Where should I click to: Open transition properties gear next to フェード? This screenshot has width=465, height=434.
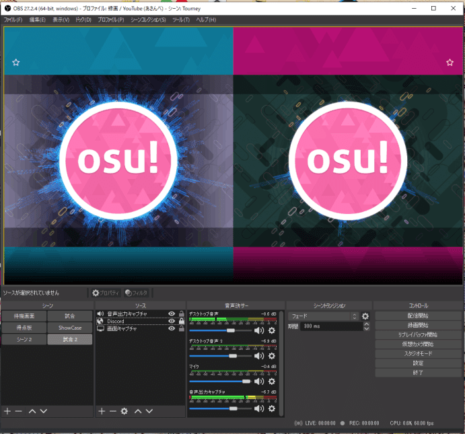[x=365, y=316]
